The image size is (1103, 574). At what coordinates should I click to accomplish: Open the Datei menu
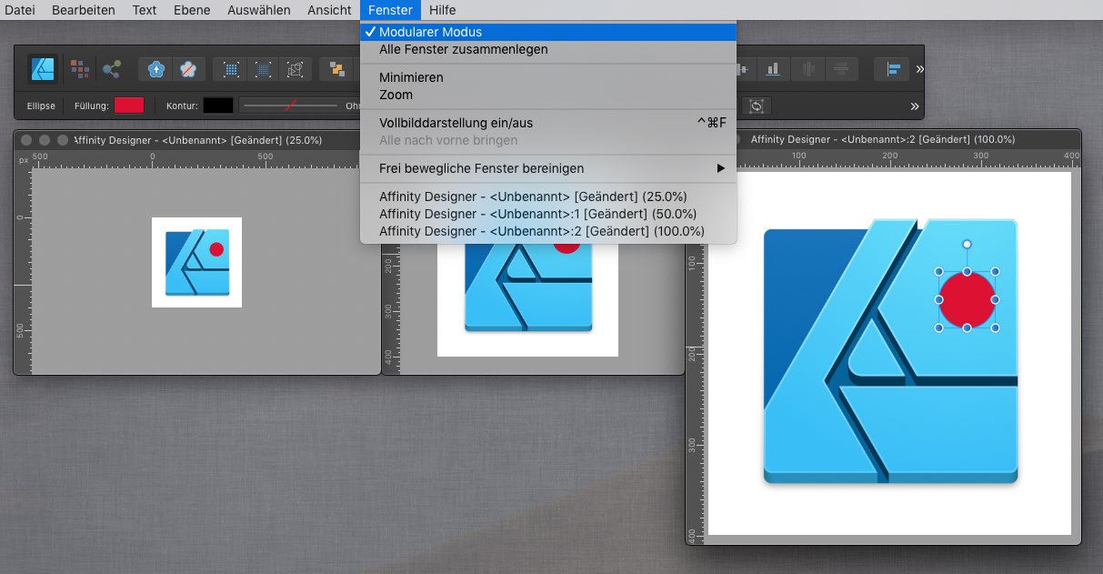(x=20, y=10)
